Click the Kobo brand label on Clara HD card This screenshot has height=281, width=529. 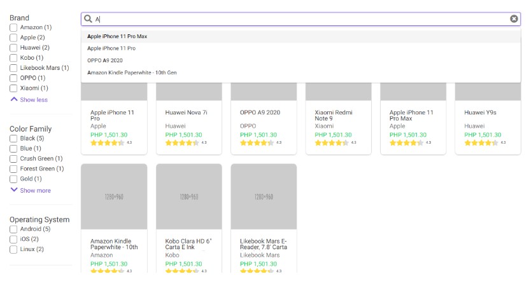pyautogui.click(x=172, y=255)
